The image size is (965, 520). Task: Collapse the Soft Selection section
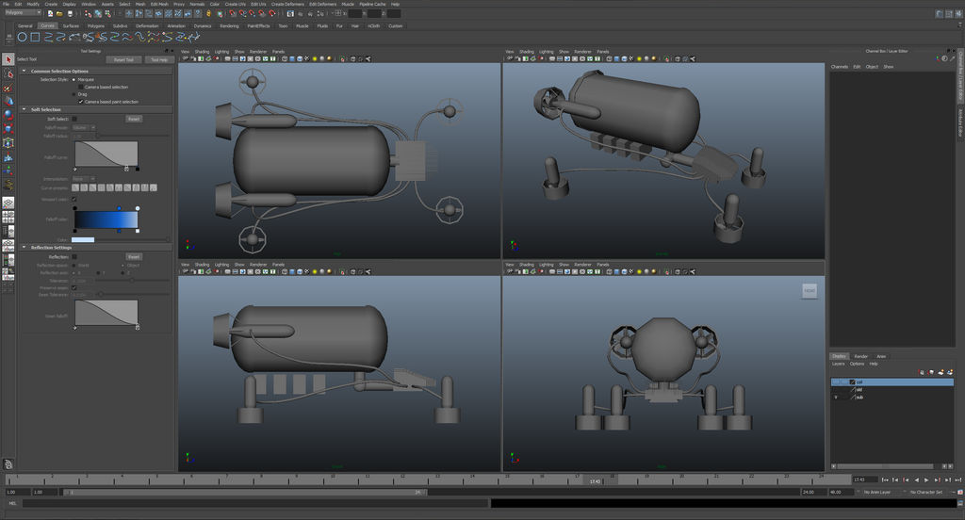24,109
